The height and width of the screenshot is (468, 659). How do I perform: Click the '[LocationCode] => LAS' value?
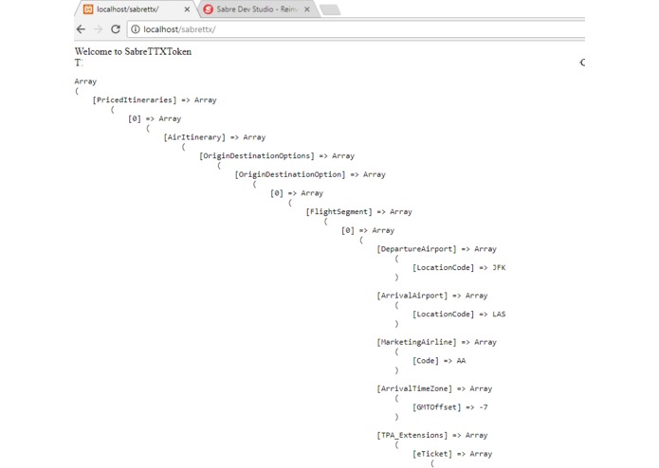[459, 315]
